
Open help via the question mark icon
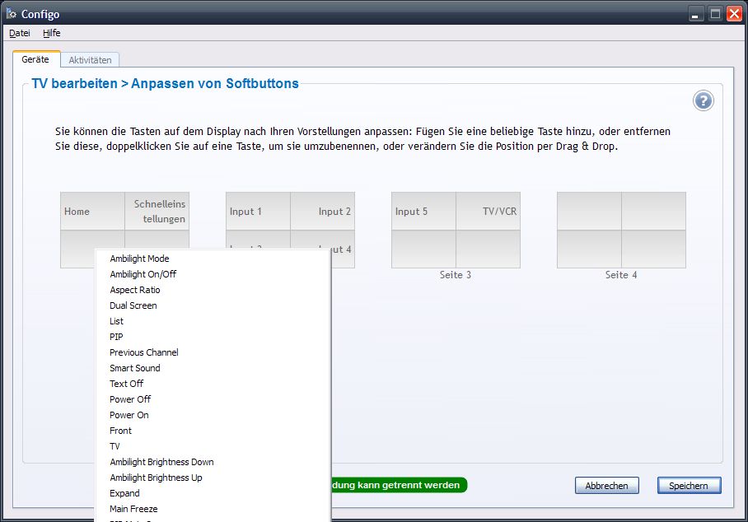point(703,100)
